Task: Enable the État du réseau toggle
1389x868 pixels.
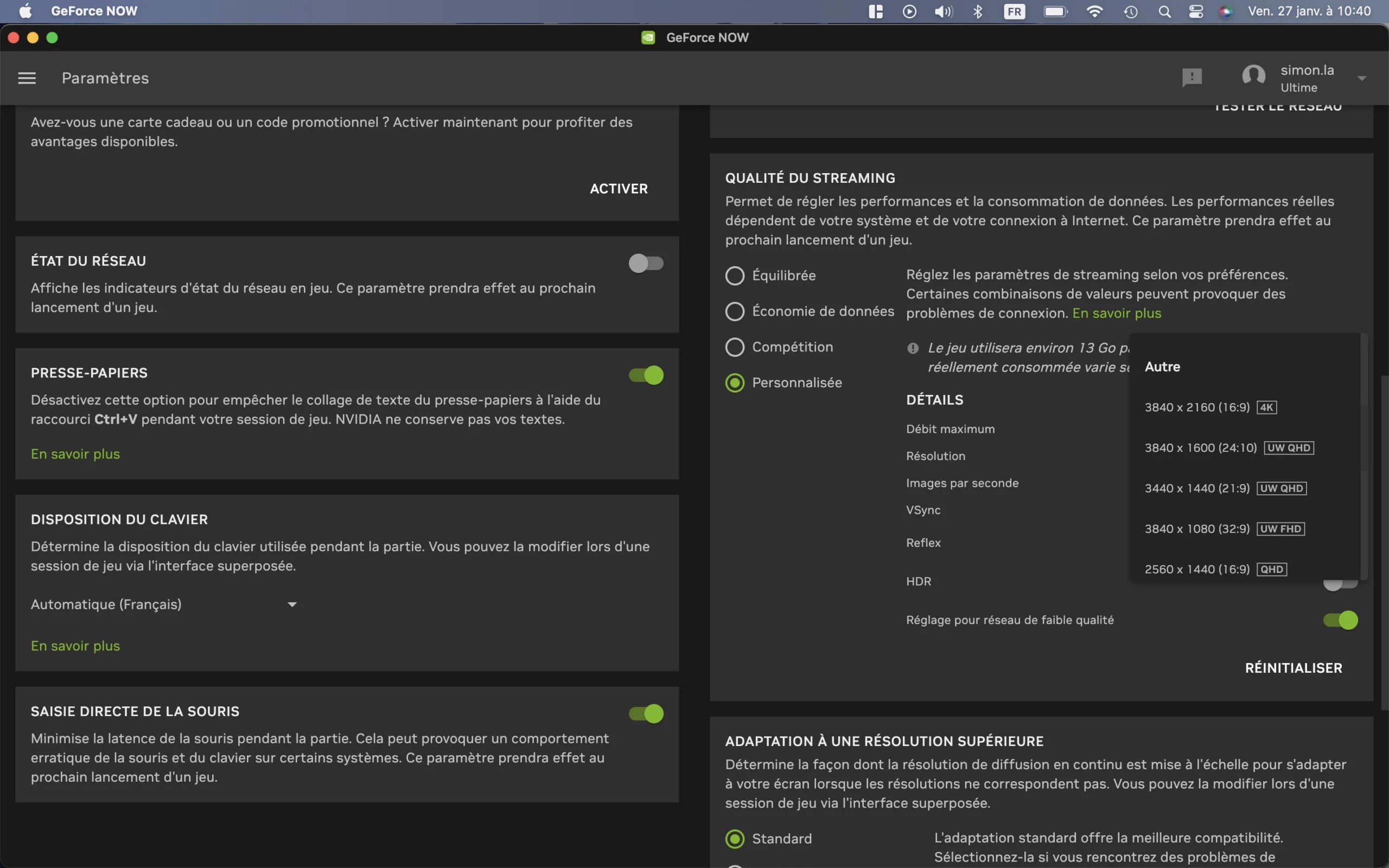Action: pos(646,263)
